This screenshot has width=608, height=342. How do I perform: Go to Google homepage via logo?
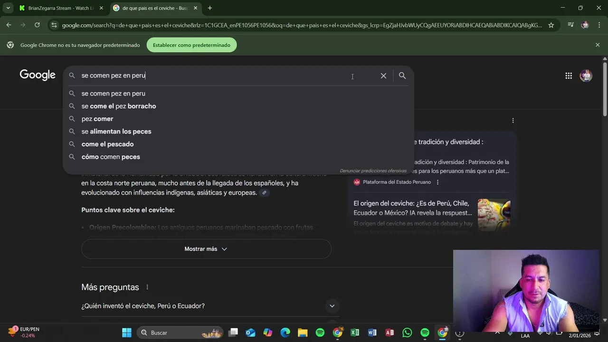tap(38, 75)
